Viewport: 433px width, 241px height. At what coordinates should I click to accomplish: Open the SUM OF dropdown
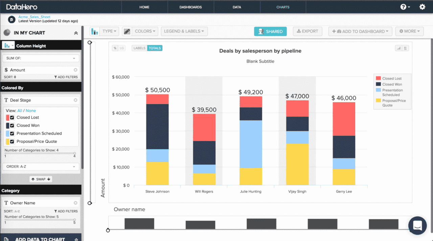(x=41, y=58)
